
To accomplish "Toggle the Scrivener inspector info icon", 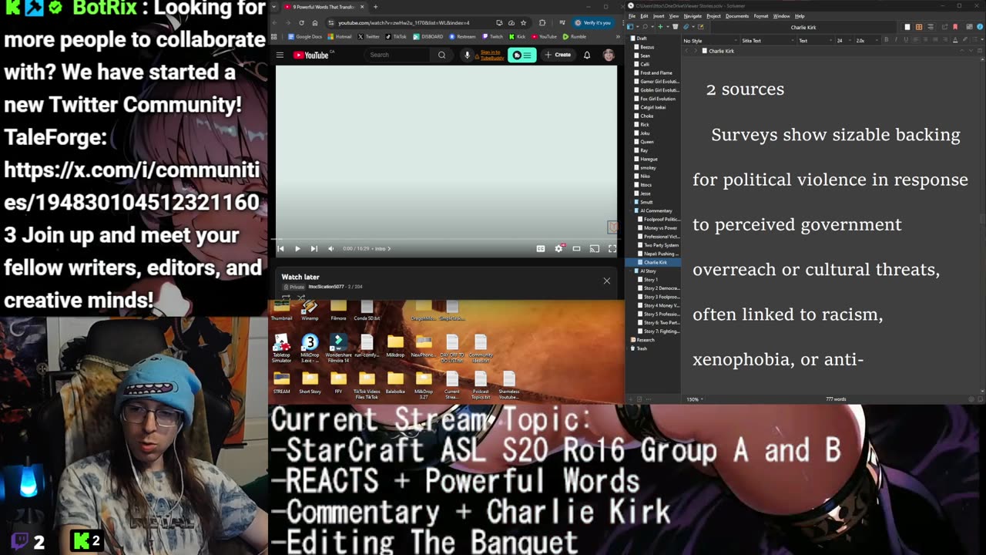I will 980,27.
